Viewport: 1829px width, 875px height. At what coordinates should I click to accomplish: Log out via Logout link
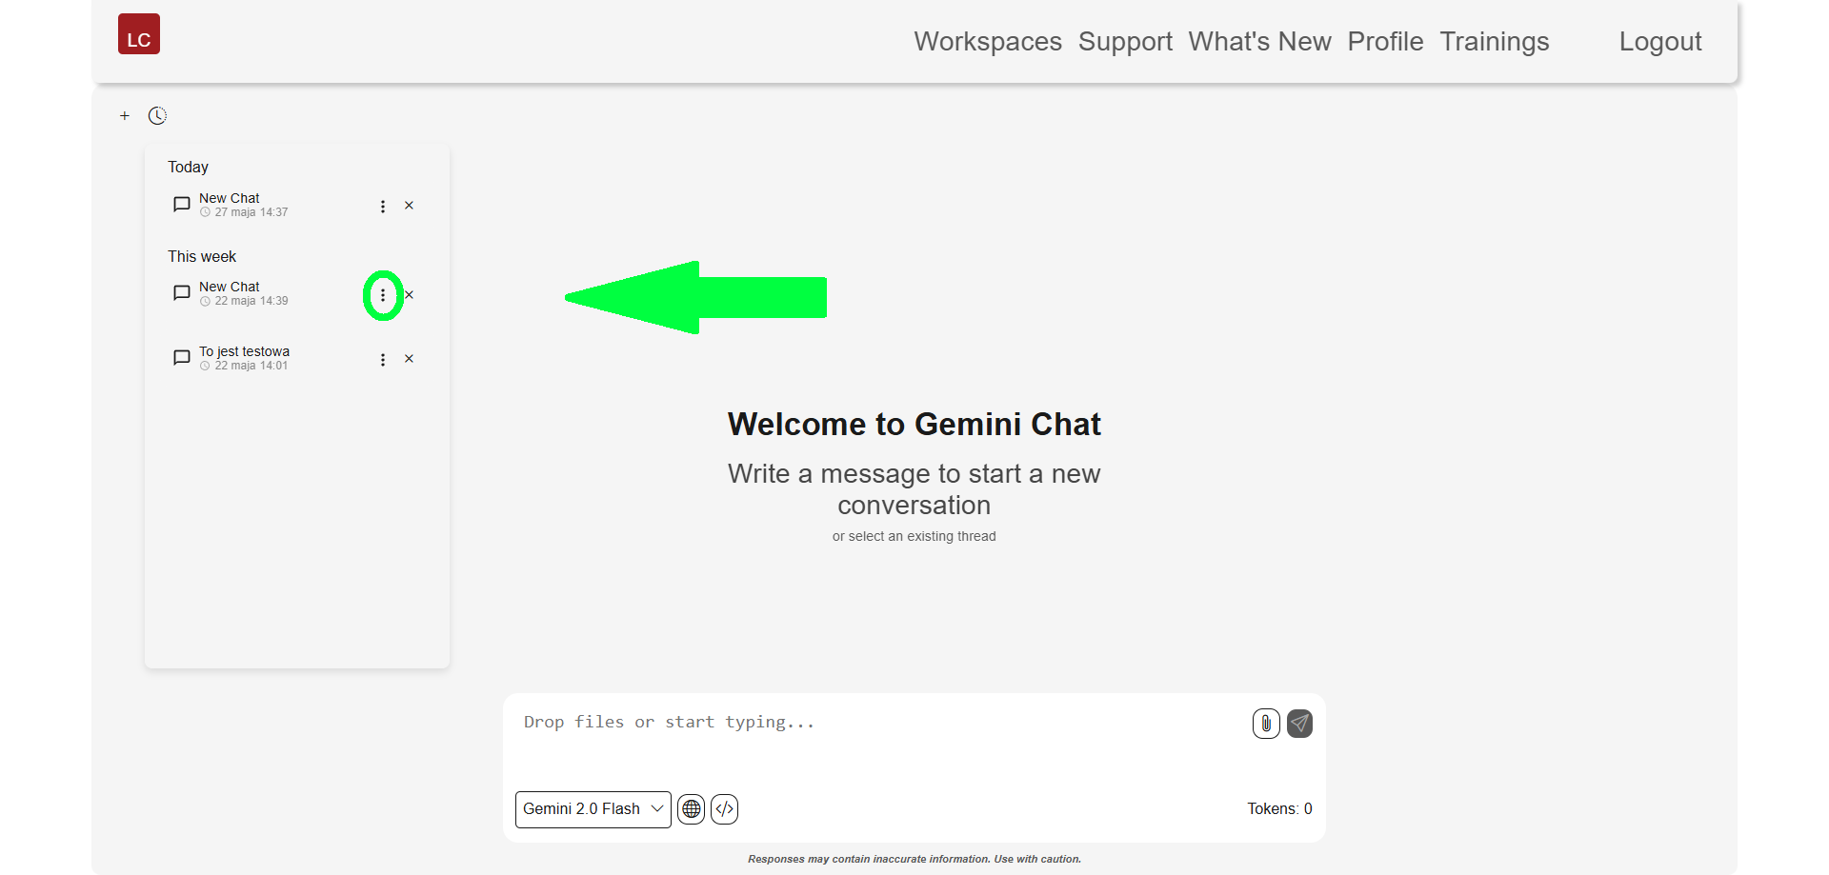click(1660, 42)
